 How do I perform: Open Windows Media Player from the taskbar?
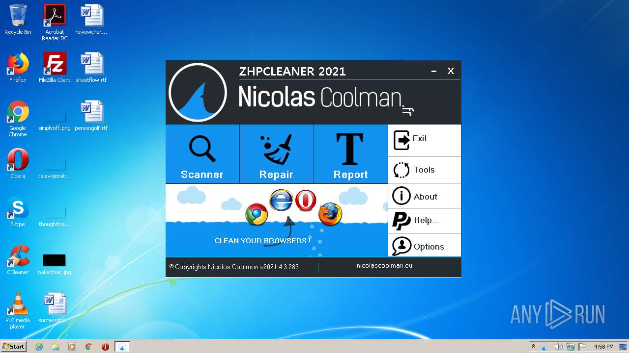72,347
